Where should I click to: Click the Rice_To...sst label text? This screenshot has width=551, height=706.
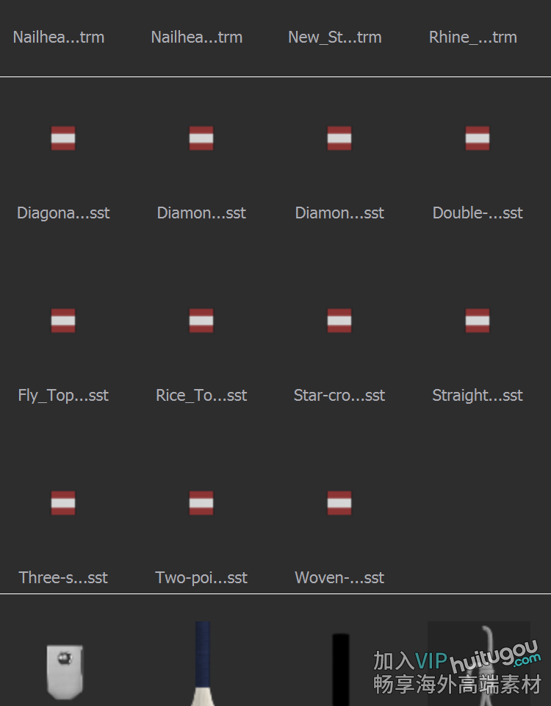tap(201, 396)
